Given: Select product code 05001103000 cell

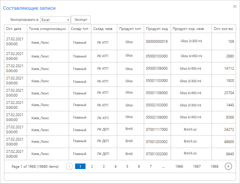Looking at the screenshot, I should pyautogui.click(x=157, y=81).
